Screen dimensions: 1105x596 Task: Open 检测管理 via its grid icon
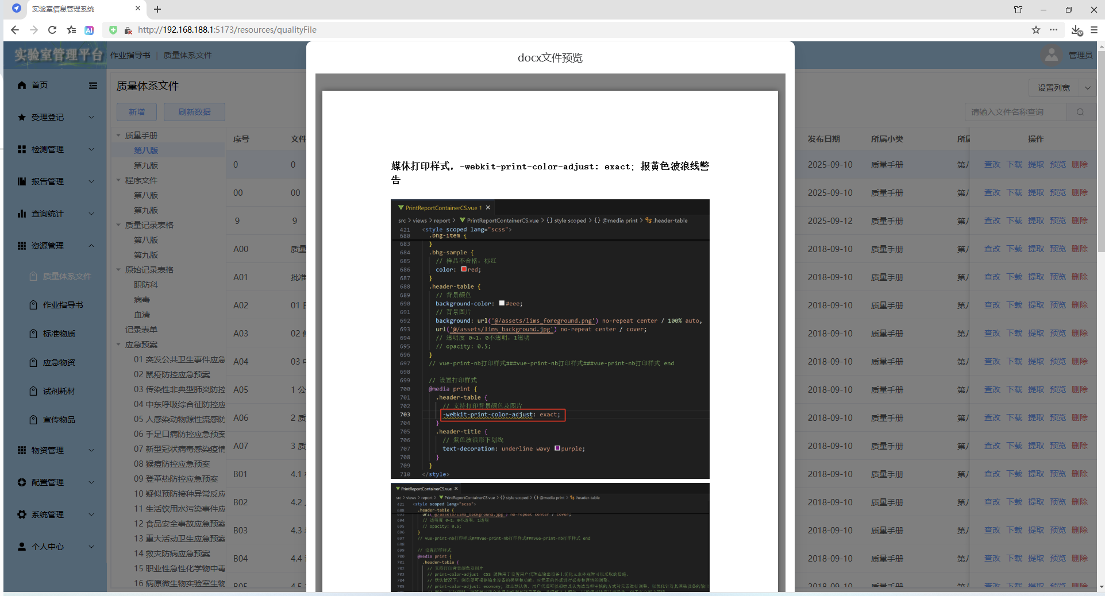point(21,149)
